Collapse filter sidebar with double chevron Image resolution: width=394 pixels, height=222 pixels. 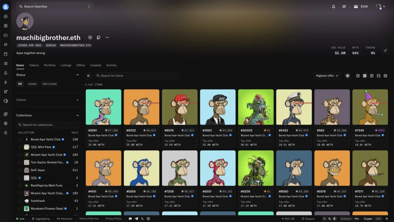tap(88, 76)
